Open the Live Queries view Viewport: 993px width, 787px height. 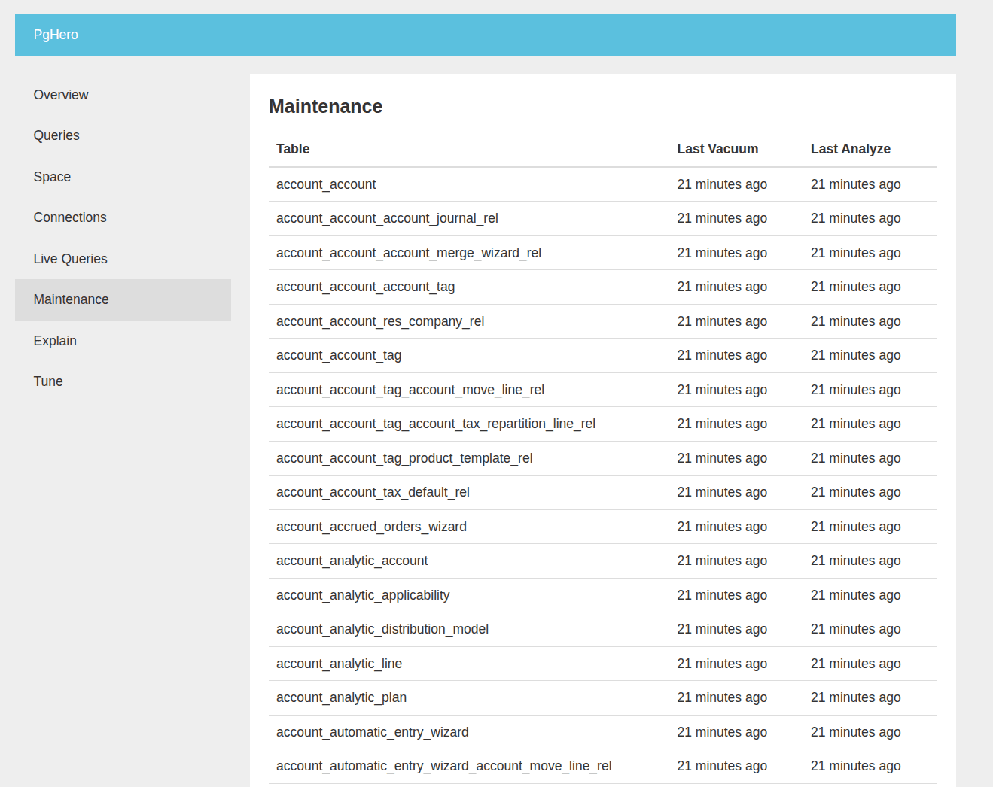pyautogui.click(x=70, y=259)
